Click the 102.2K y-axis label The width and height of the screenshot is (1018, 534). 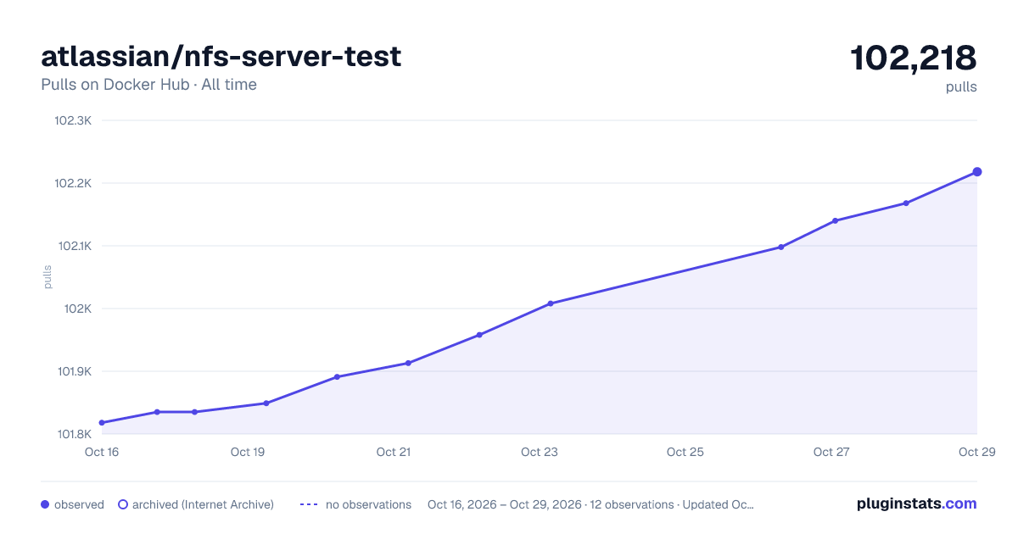73,183
